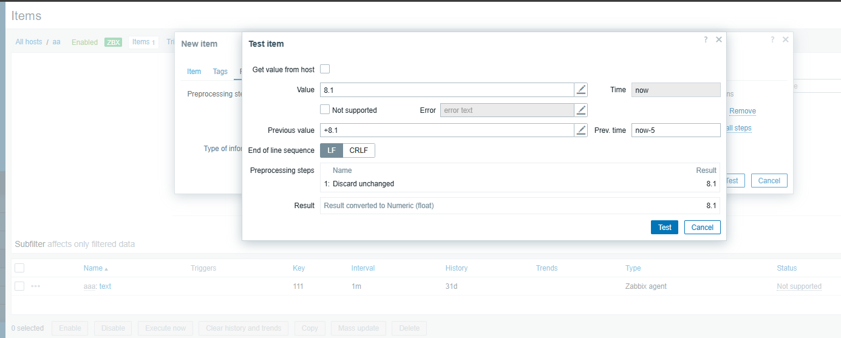The width and height of the screenshot is (841, 338).
Task: Click pencil icon beside Error text field
Action: pyautogui.click(x=581, y=110)
